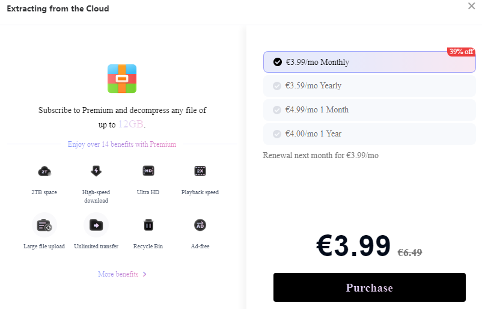Click the Enjoy over 14 benefits text
The width and height of the screenshot is (482, 309).
(122, 144)
